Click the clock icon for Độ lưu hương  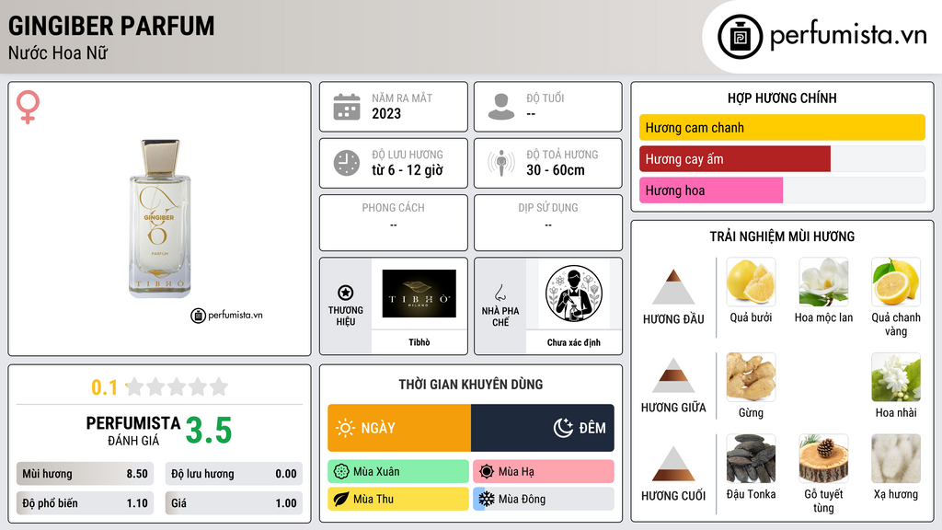pyautogui.click(x=347, y=163)
